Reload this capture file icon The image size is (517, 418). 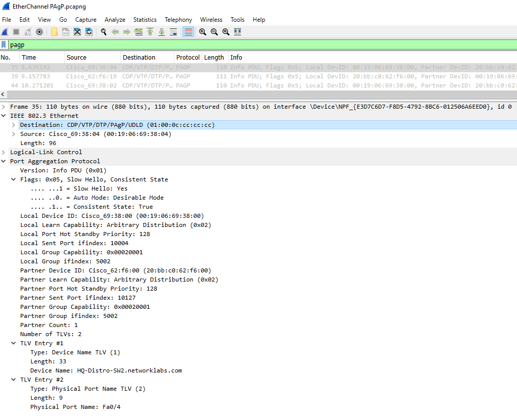point(89,32)
